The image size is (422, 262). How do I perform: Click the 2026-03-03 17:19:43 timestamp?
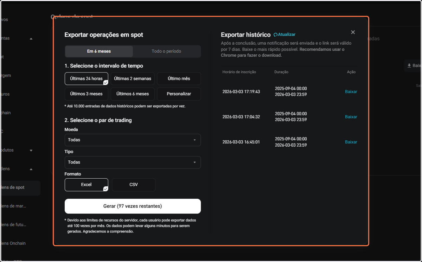[241, 92]
